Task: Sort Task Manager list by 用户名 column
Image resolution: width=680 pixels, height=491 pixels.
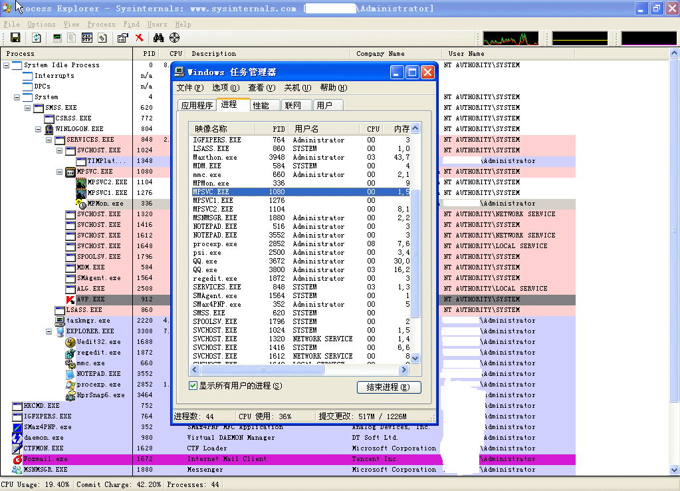Action: pos(325,129)
